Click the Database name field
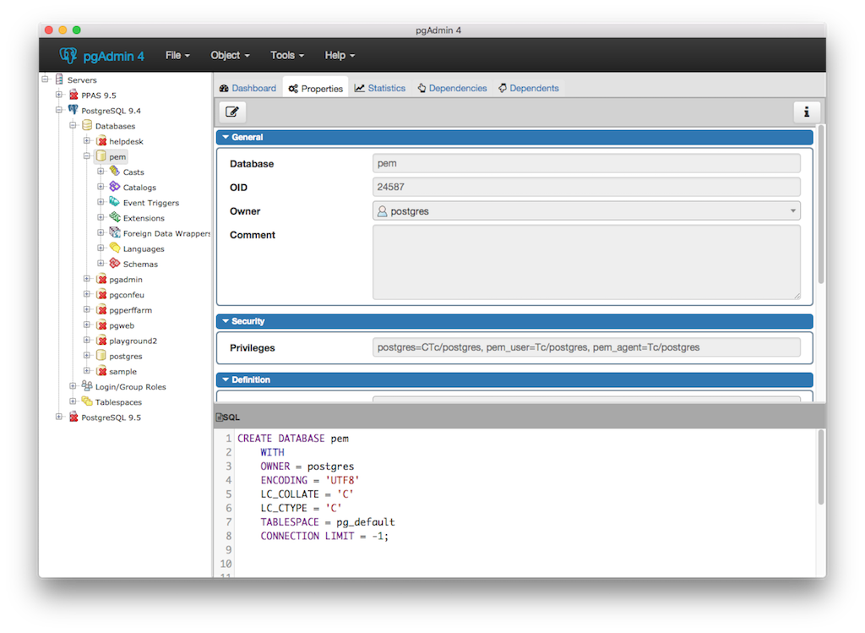 click(x=586, y=163)
